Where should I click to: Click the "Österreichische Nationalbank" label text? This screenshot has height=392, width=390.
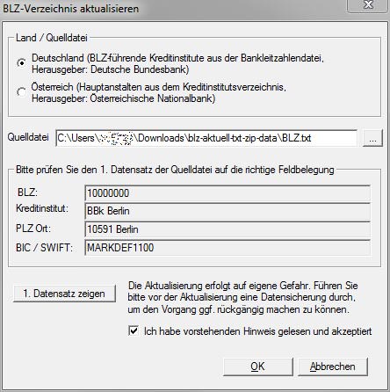(153, 98)
